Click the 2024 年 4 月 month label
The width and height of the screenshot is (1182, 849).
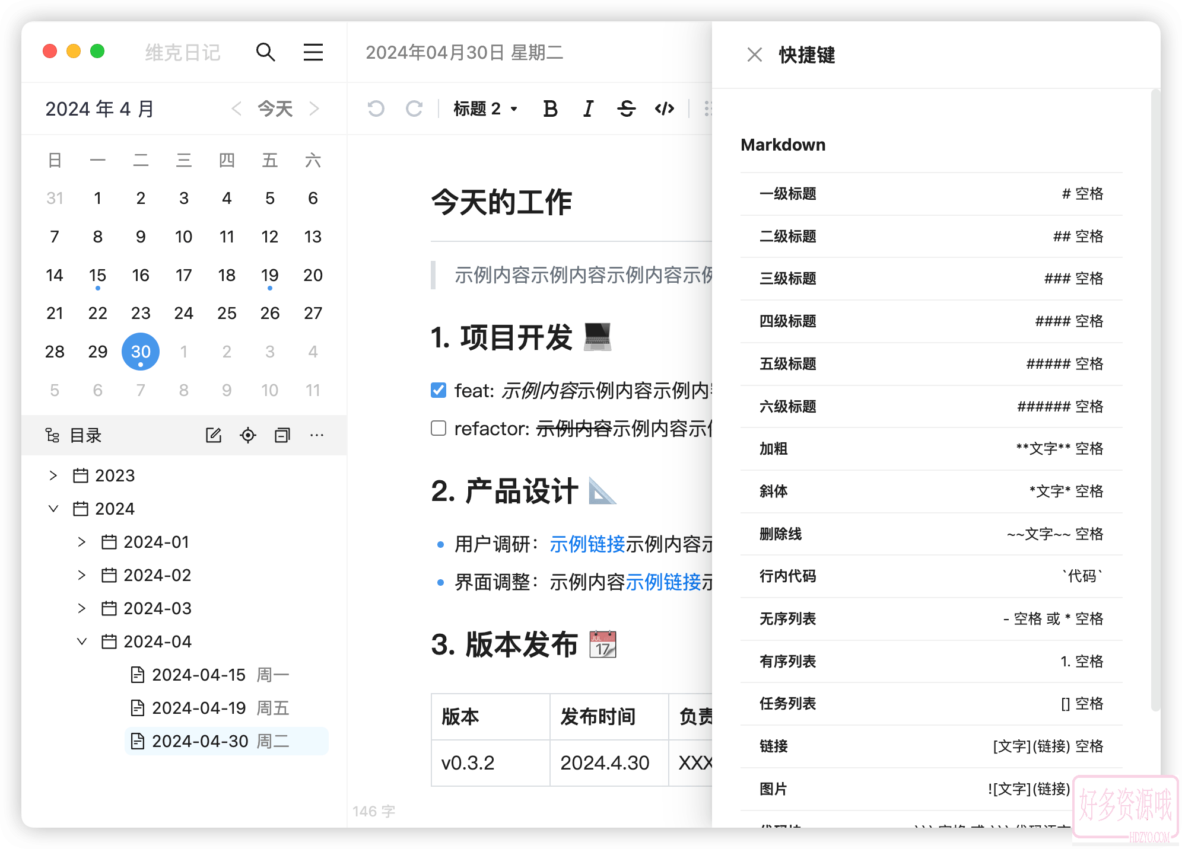(x=100, y=108)
